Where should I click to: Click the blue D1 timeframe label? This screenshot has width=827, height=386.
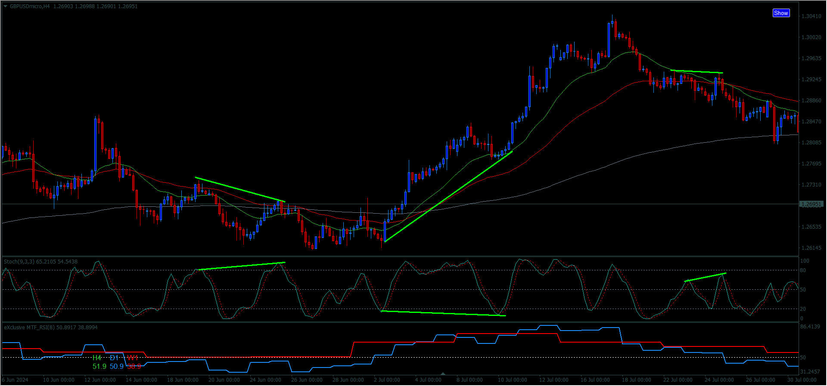pos(114,358)
